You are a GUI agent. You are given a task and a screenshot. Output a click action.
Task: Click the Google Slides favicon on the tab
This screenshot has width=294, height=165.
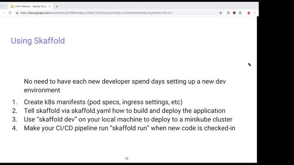tap(12, 6)
